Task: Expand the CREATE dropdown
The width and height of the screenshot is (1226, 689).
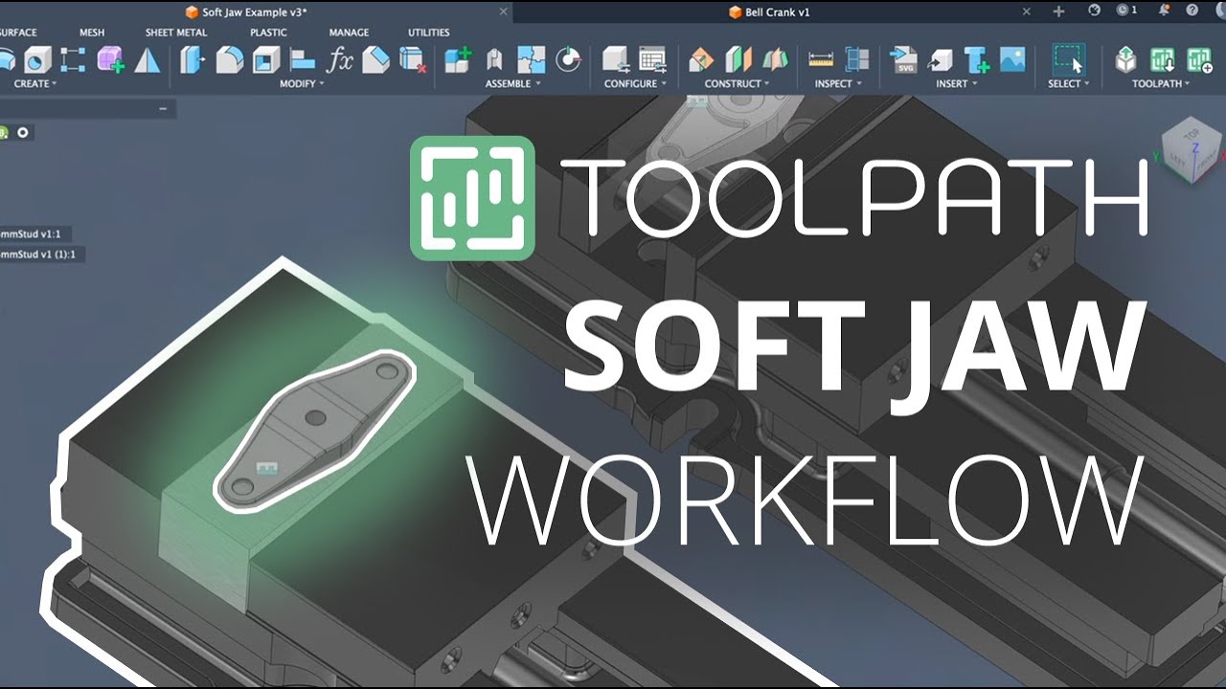Action: (x=35, y=84)
